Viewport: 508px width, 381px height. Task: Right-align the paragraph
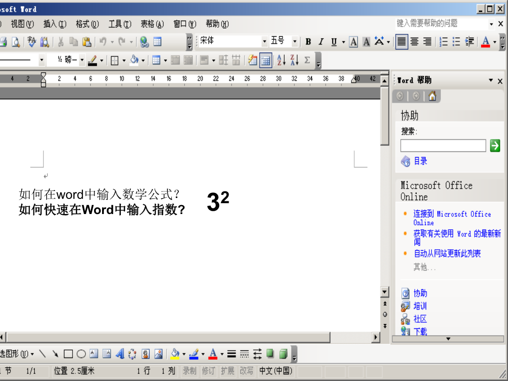427,41
